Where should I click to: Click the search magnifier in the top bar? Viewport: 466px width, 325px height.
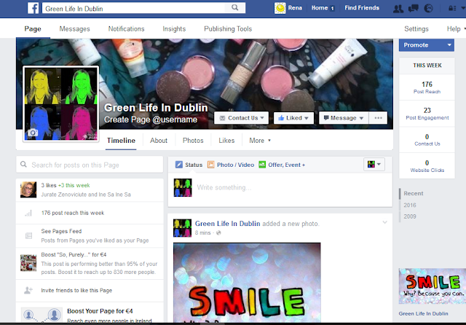(x=234, y=8)
